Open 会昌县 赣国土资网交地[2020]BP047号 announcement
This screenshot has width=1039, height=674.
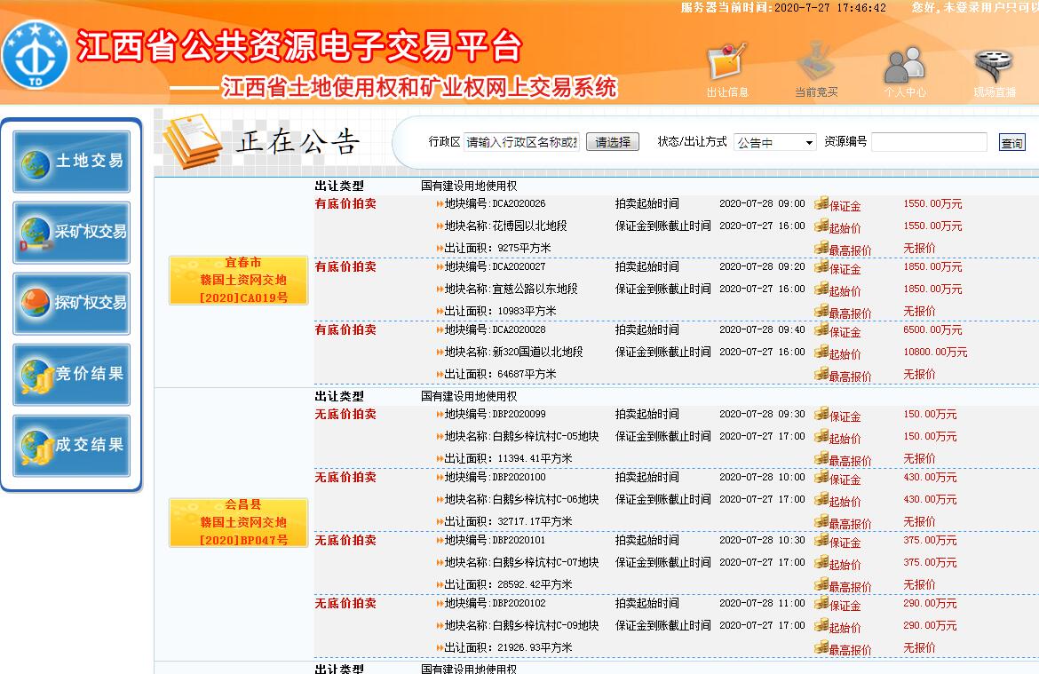239,522
